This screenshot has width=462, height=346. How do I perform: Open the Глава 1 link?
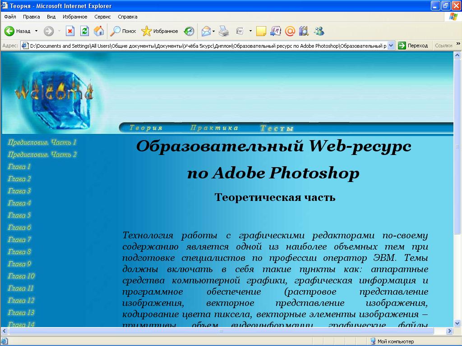(19, 167)
